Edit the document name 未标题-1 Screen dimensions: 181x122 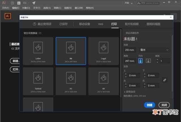pos(130,39)
